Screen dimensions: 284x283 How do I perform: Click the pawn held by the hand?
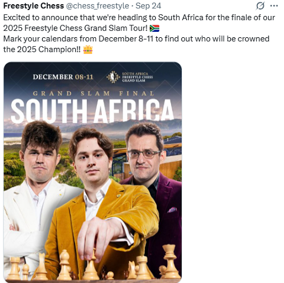(x=91, y=266)
